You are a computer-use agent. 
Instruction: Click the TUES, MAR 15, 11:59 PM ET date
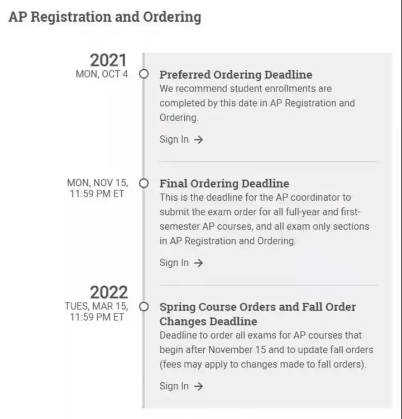(x=97, y=311)
